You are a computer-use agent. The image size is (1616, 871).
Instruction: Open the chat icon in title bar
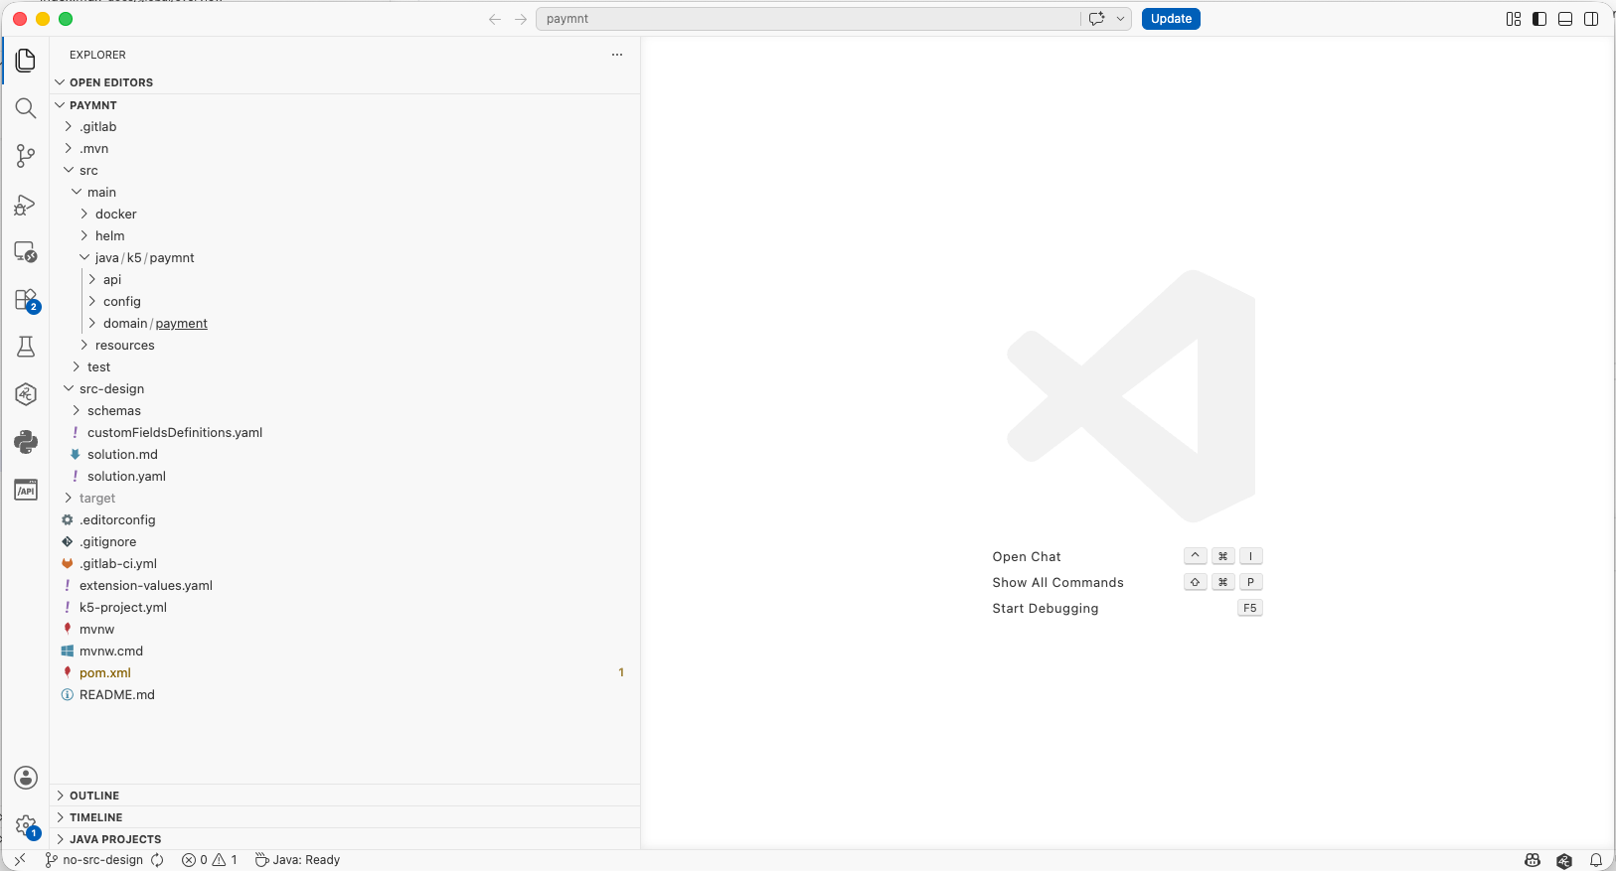coord(1096,19)
